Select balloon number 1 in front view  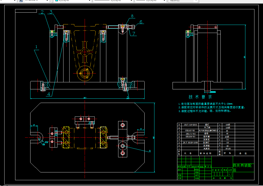coord(37,47)
